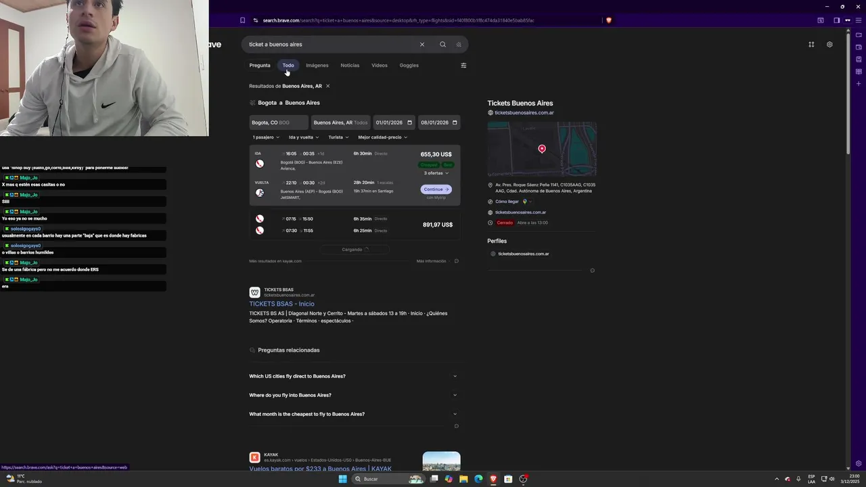866x487 pixels.
Task: Click the magnifying glass search icon
Action: (x=442, y=45)
